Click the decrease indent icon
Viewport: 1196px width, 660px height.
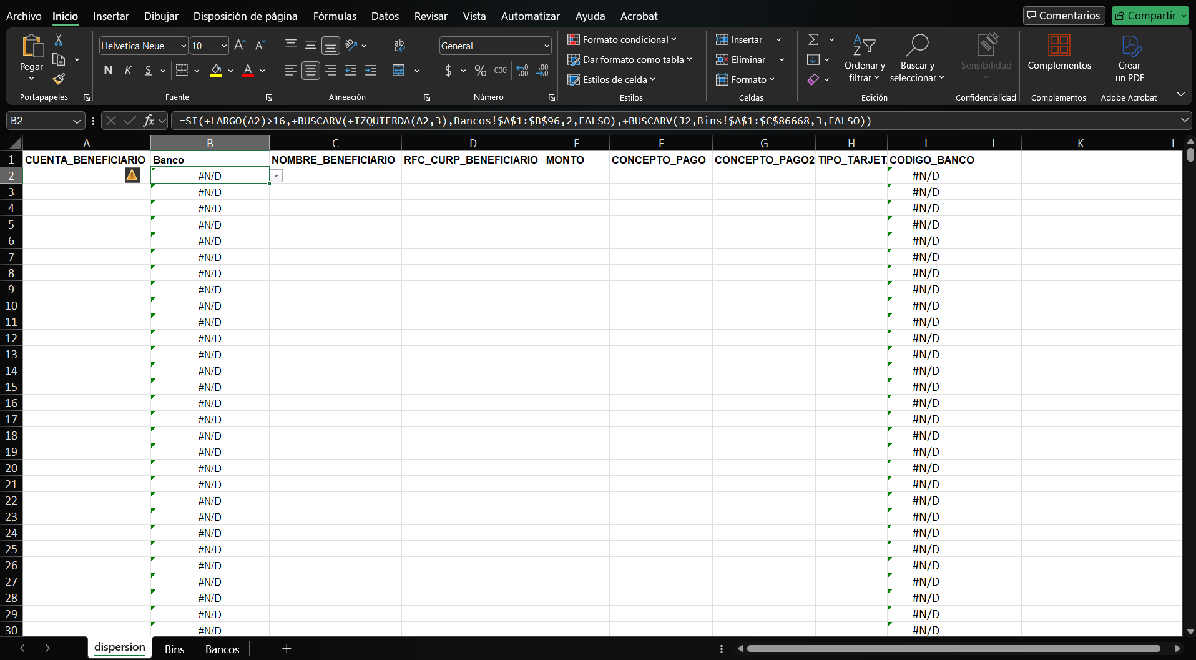[x=351, y=71]
